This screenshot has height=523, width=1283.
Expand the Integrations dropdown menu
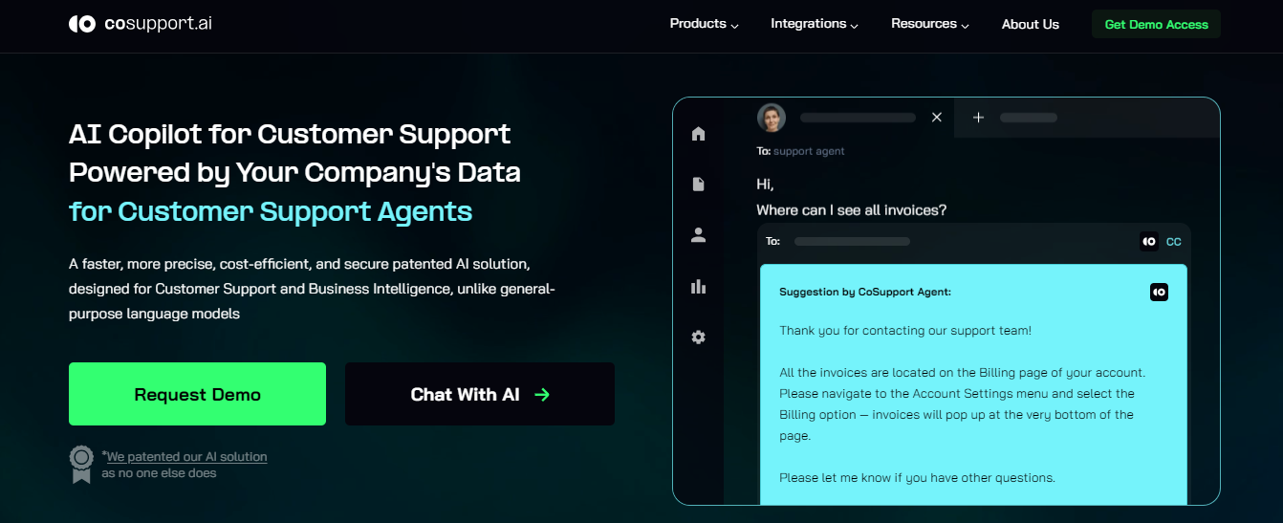(815, 24)
